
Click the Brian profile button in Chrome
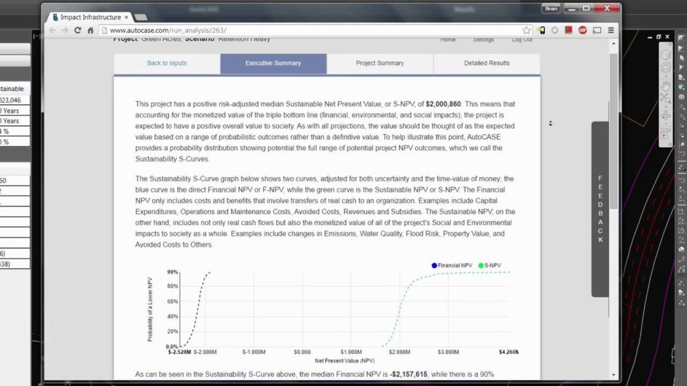551,8
